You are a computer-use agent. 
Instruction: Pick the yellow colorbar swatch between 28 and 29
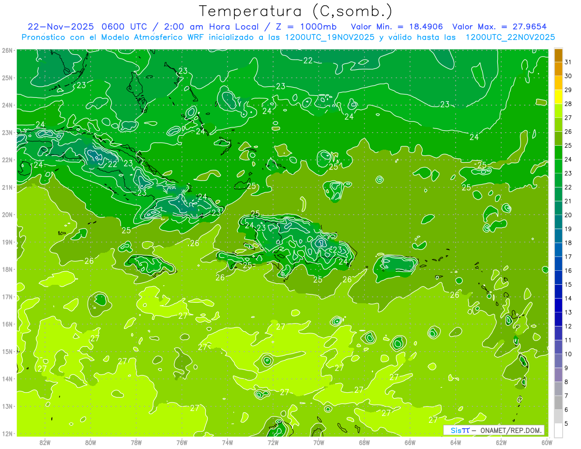click(558, 96)
